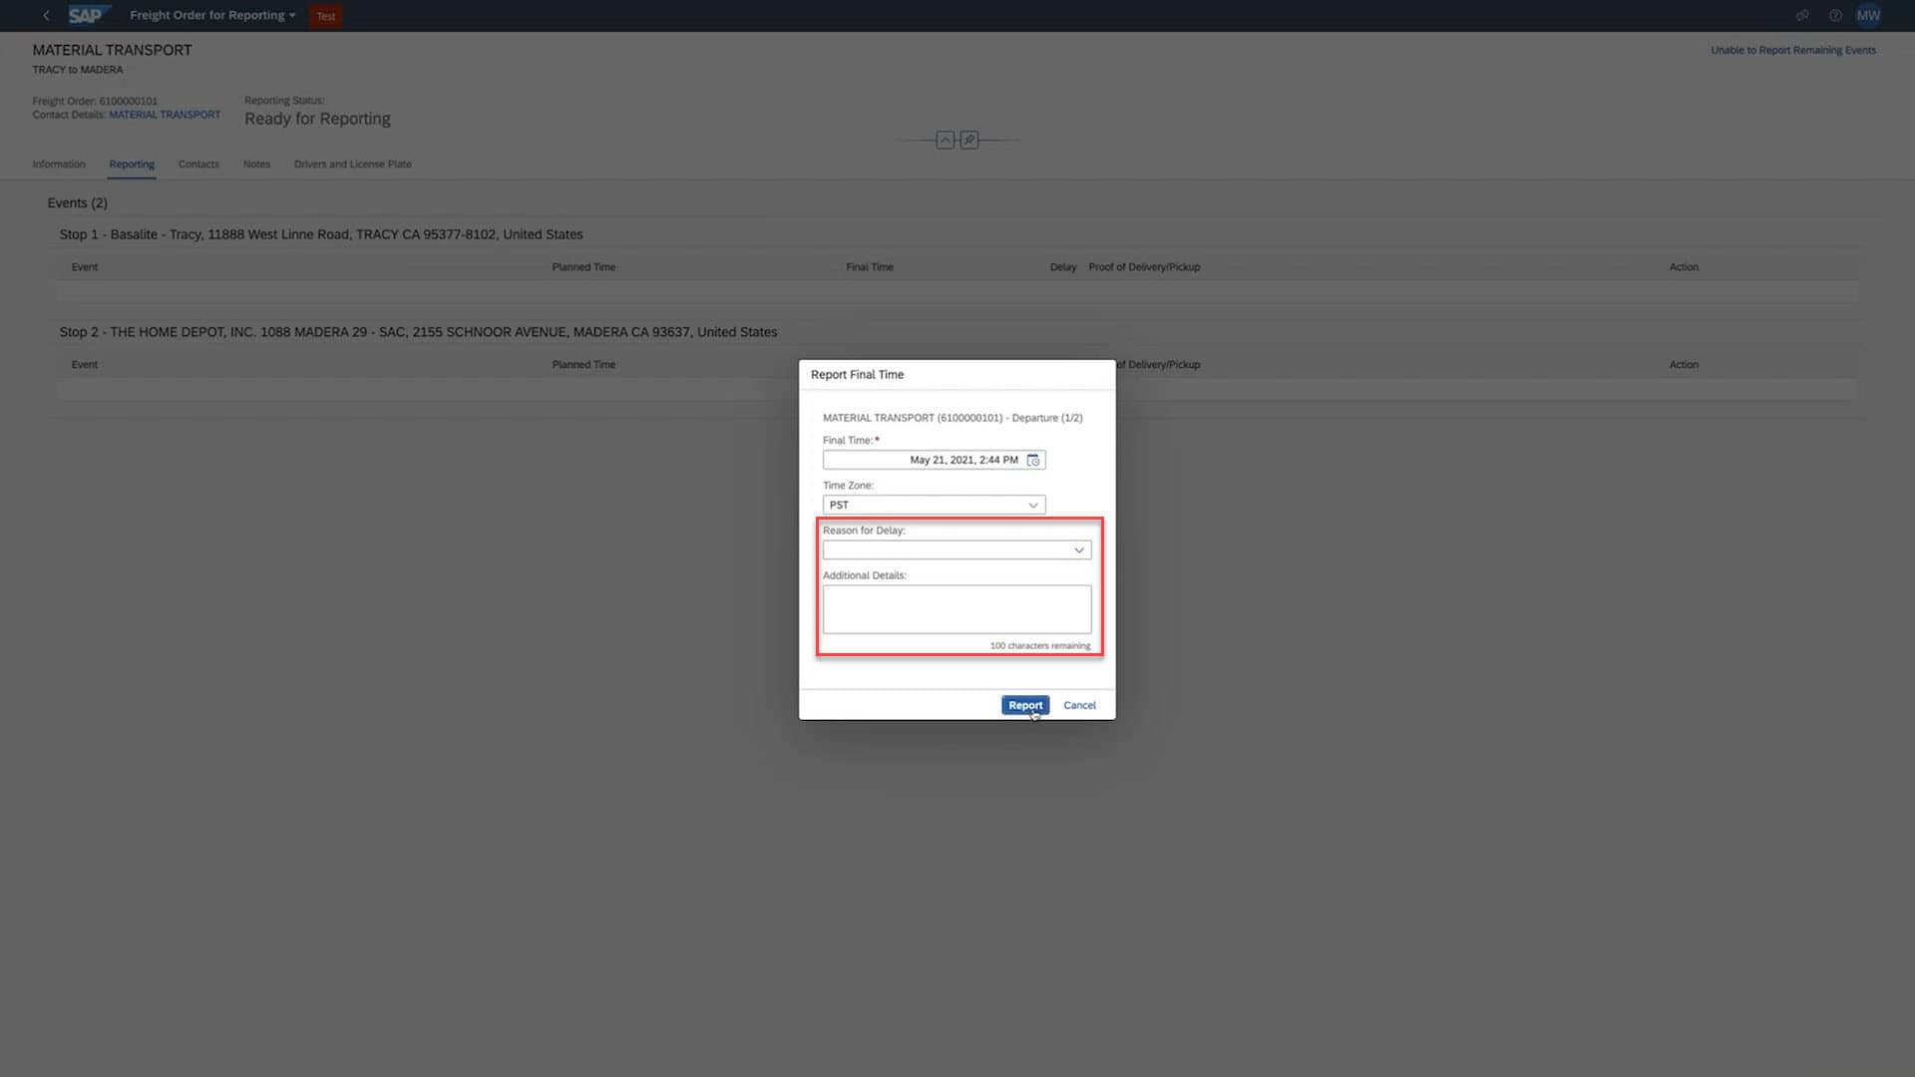Open the Final Time calendar picker icon

click(1033, 460)
